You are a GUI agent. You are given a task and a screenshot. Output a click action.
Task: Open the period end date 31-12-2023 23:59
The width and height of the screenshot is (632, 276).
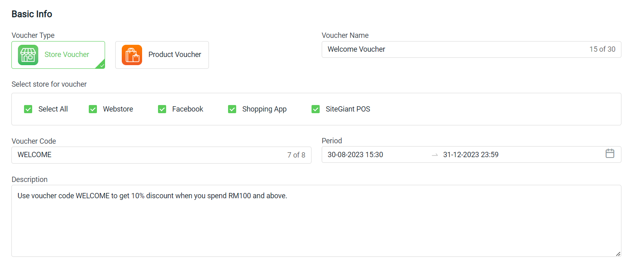click(471, 155)
